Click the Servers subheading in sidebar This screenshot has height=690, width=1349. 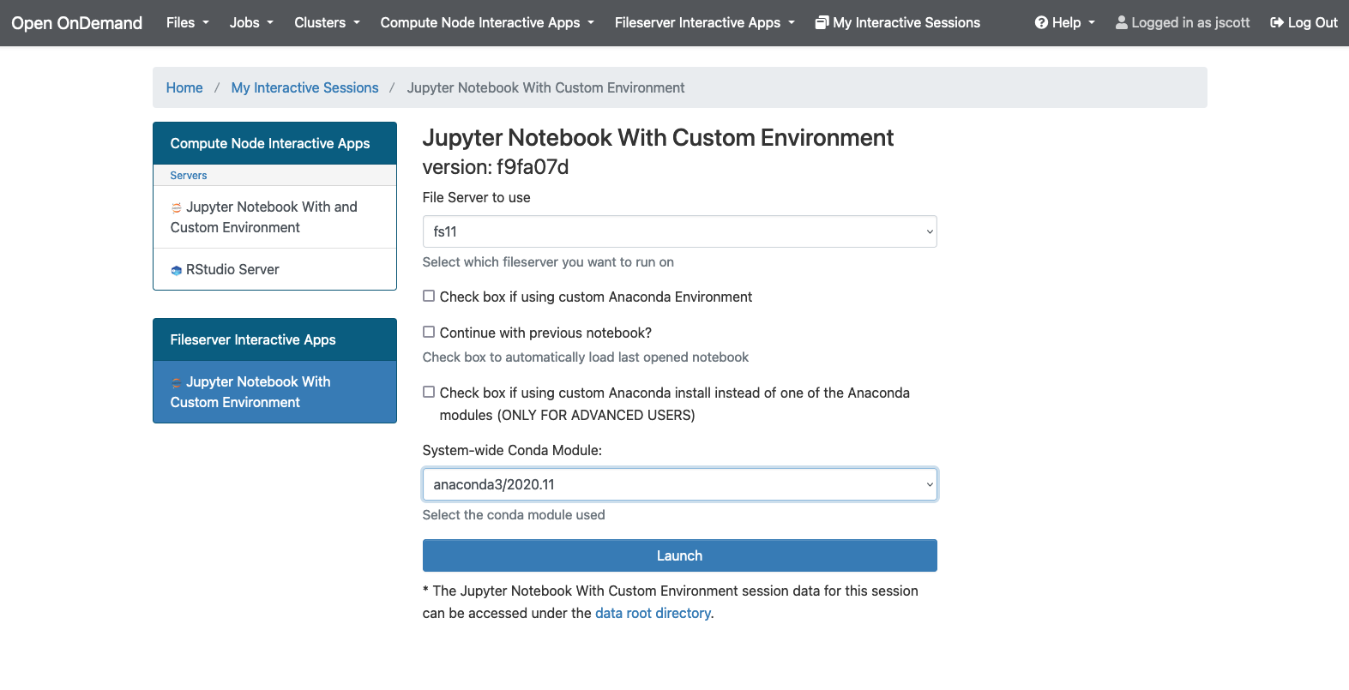189,176
